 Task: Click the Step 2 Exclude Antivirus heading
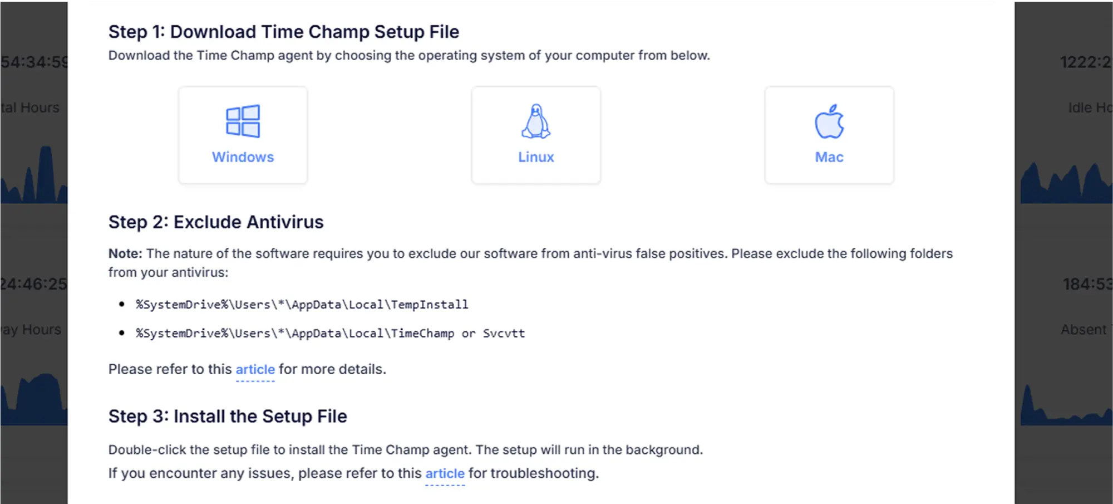point(216,222)
